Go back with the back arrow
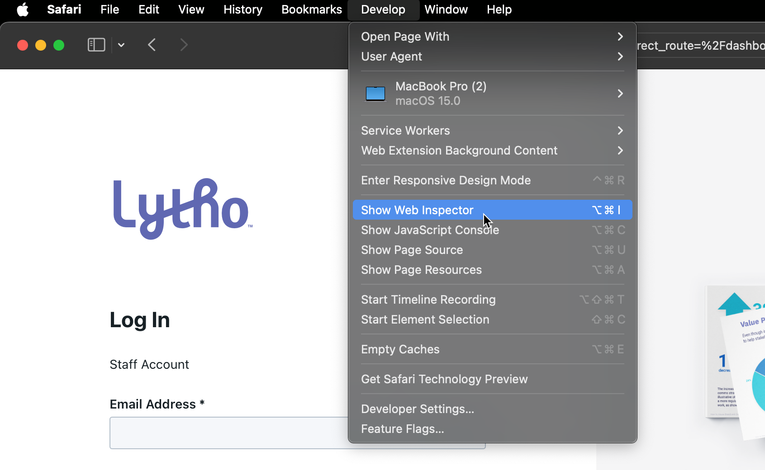Image resolution: width=765 pixels, height=470 pixels. click(152, 45)
